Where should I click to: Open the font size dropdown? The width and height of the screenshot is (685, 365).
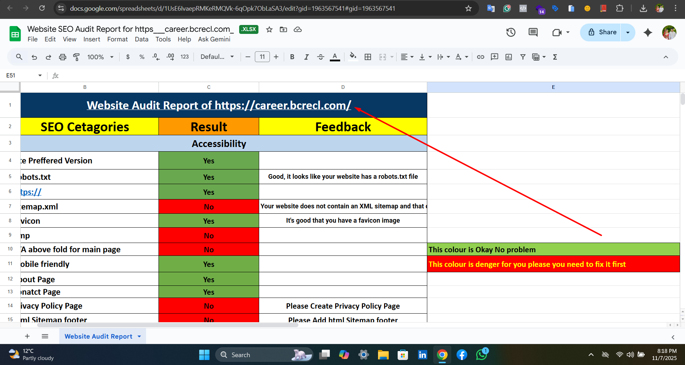click(262, 57)
